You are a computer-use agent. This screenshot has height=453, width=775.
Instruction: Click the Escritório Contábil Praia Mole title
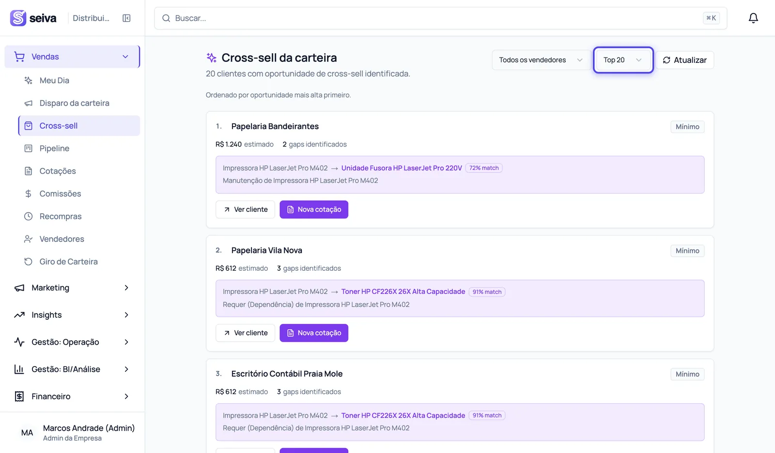(x=287, y=374)
